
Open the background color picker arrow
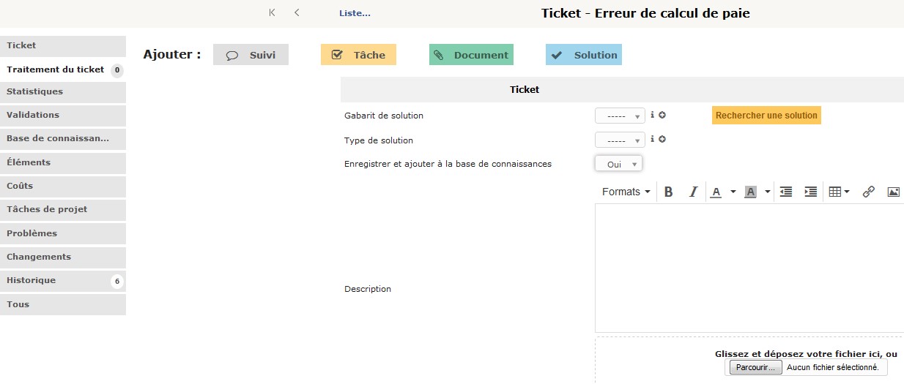[767, 192]
